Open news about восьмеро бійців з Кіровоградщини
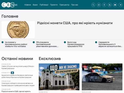 pyautogui.click(x=18, y=67)
